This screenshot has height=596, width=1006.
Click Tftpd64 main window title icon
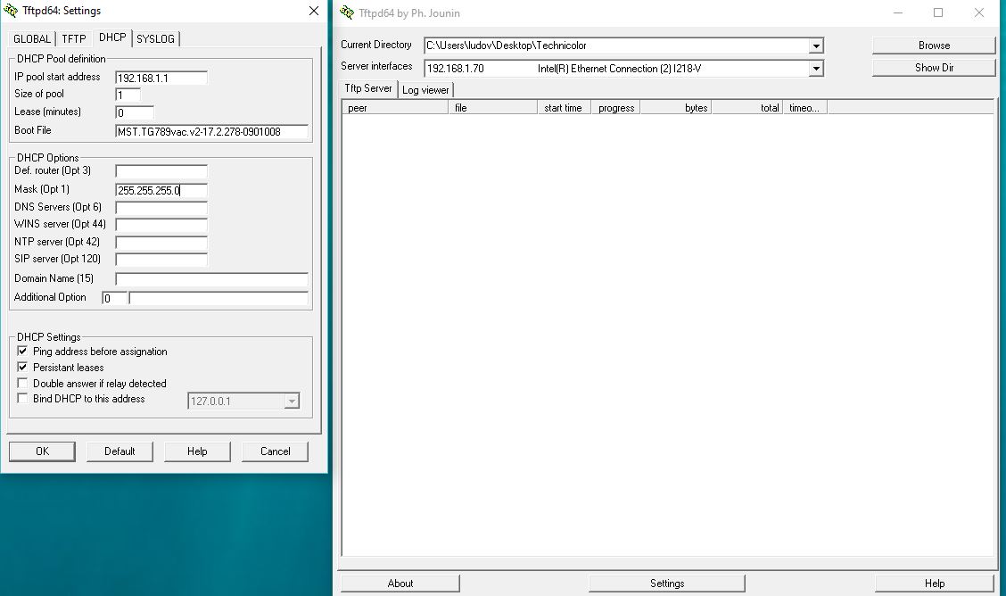pyautogui.click(x=347, y=12)
